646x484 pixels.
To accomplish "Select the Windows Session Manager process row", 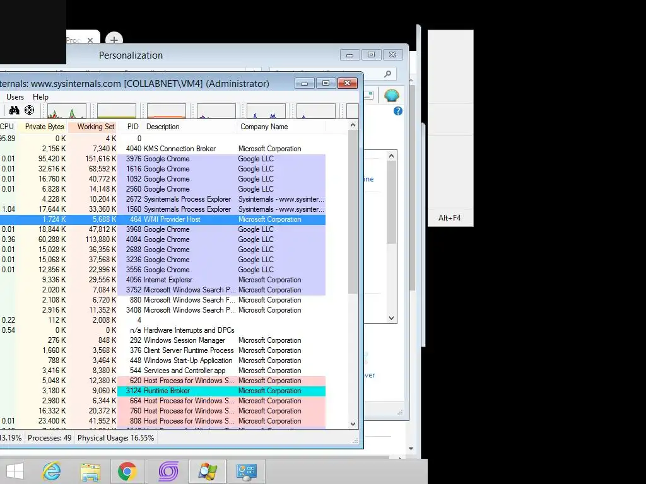I will 163,340.
